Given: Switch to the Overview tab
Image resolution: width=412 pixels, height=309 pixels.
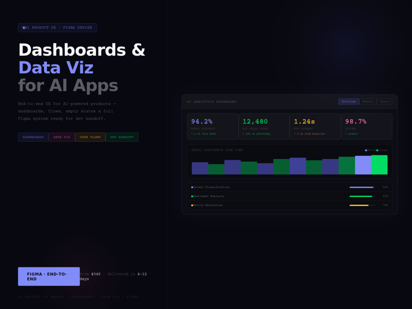Looking at the screenshot, I should 349,101.
